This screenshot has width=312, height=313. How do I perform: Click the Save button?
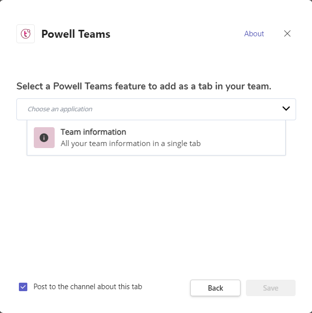coord(271,288)
